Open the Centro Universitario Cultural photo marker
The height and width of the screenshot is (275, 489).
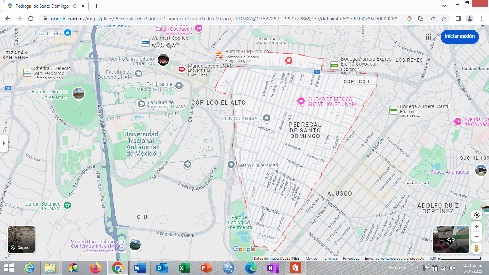pyautogui.click(x=163, y=60)
